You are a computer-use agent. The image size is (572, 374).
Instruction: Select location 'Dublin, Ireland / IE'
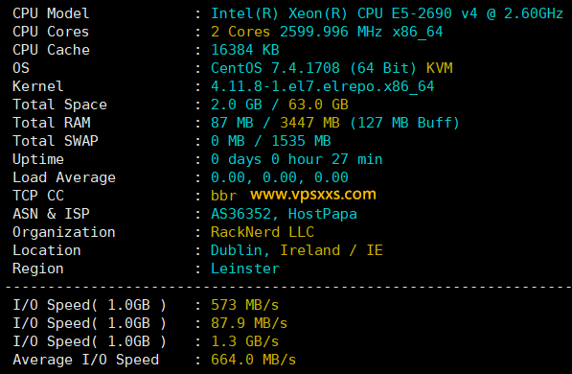pyautogui.click(x=297, y=251)
